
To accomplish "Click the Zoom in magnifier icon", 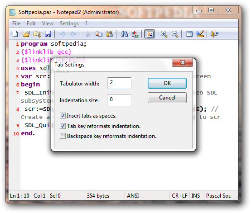I will (164, 34).
